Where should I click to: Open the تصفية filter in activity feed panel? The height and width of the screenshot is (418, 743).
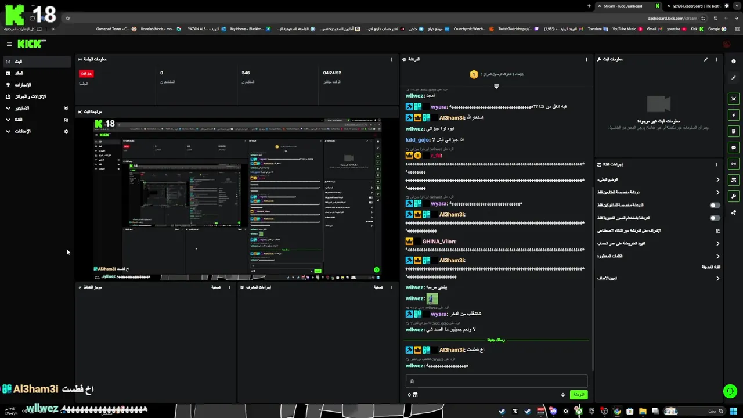click(215, 287)
